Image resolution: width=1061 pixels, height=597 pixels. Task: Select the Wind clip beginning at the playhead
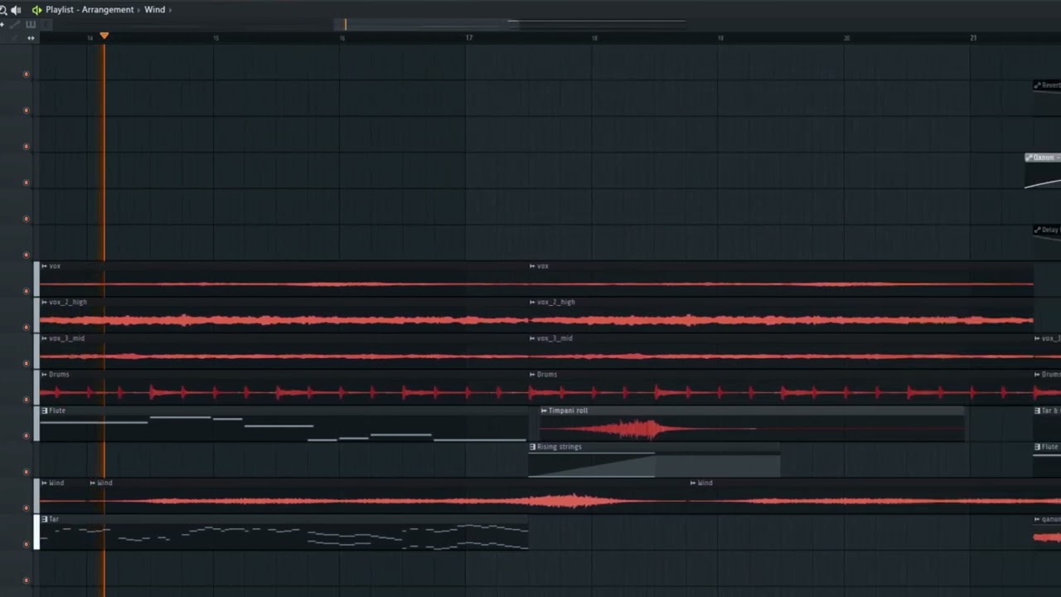389,496
